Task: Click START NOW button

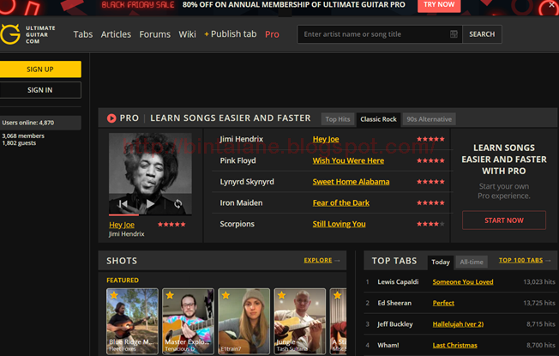Action: point(504,220)
